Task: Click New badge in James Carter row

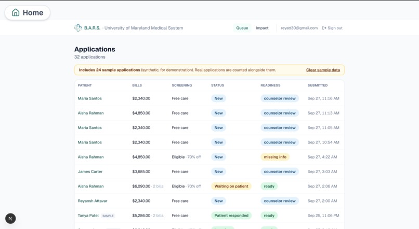Action: (x=218, y=171)
